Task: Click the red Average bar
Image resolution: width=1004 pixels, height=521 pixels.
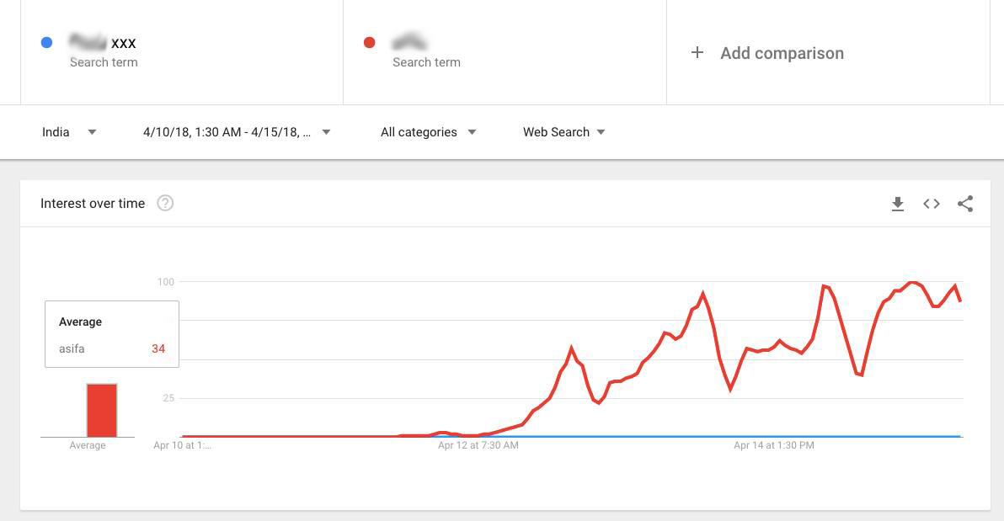Action: pos(102,410)
